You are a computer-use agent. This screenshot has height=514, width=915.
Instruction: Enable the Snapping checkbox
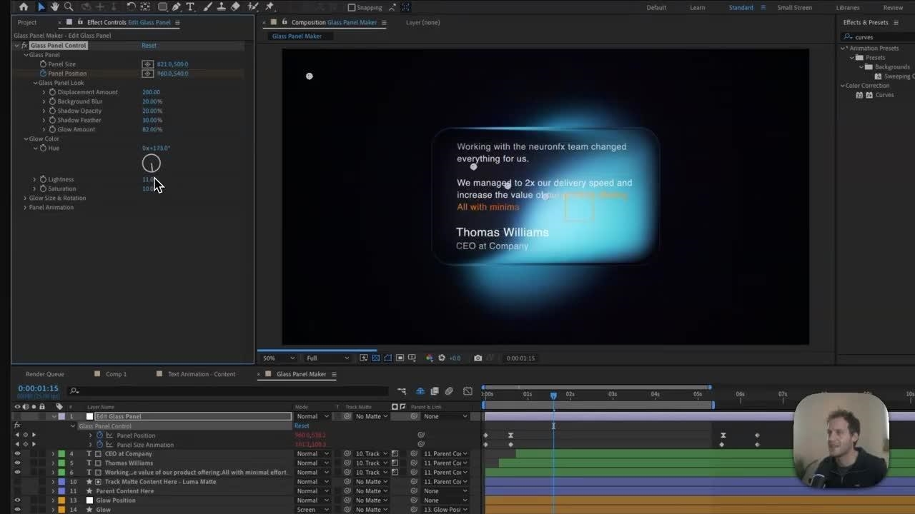click(x=351, y=8)
